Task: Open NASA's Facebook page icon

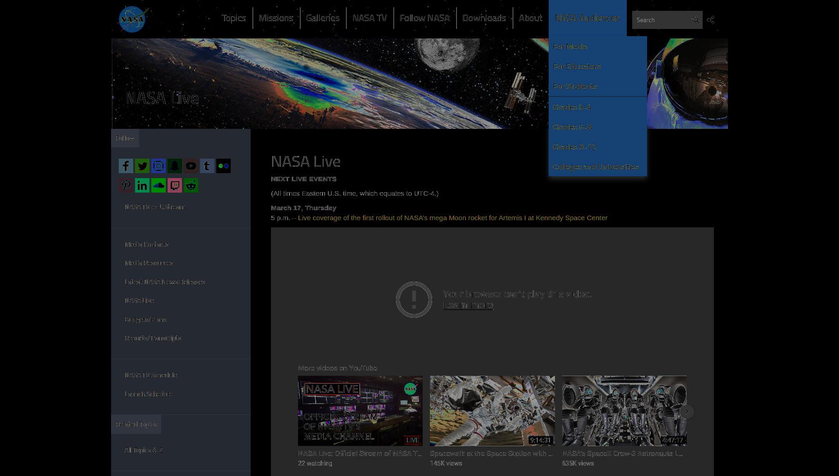Action: tap(126, 166)
